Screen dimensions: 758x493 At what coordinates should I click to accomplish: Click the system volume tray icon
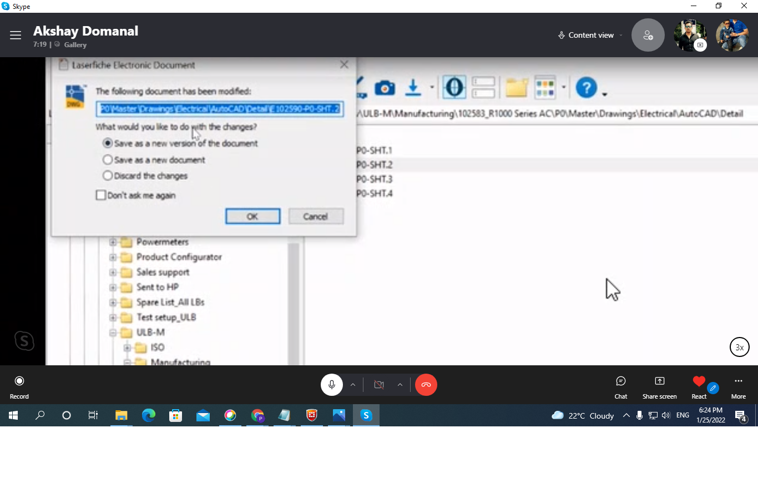coord(666,415)
